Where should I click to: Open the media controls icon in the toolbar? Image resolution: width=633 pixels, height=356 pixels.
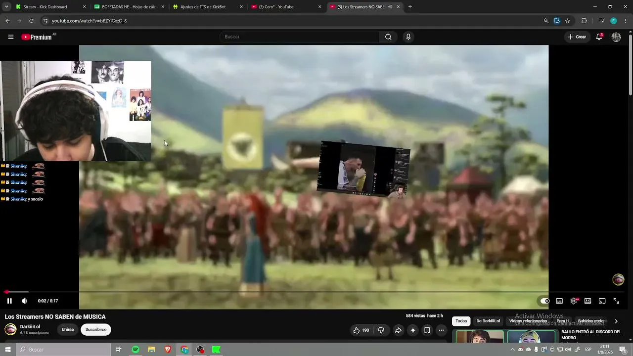[601, 21]
